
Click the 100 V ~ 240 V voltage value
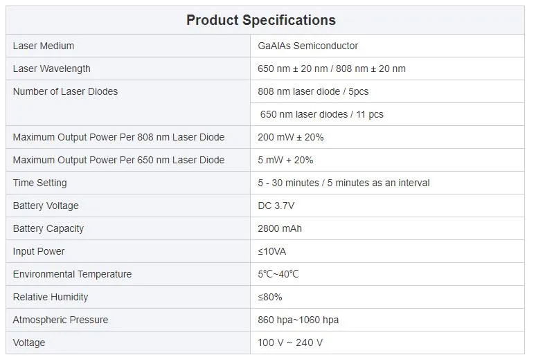290,343
